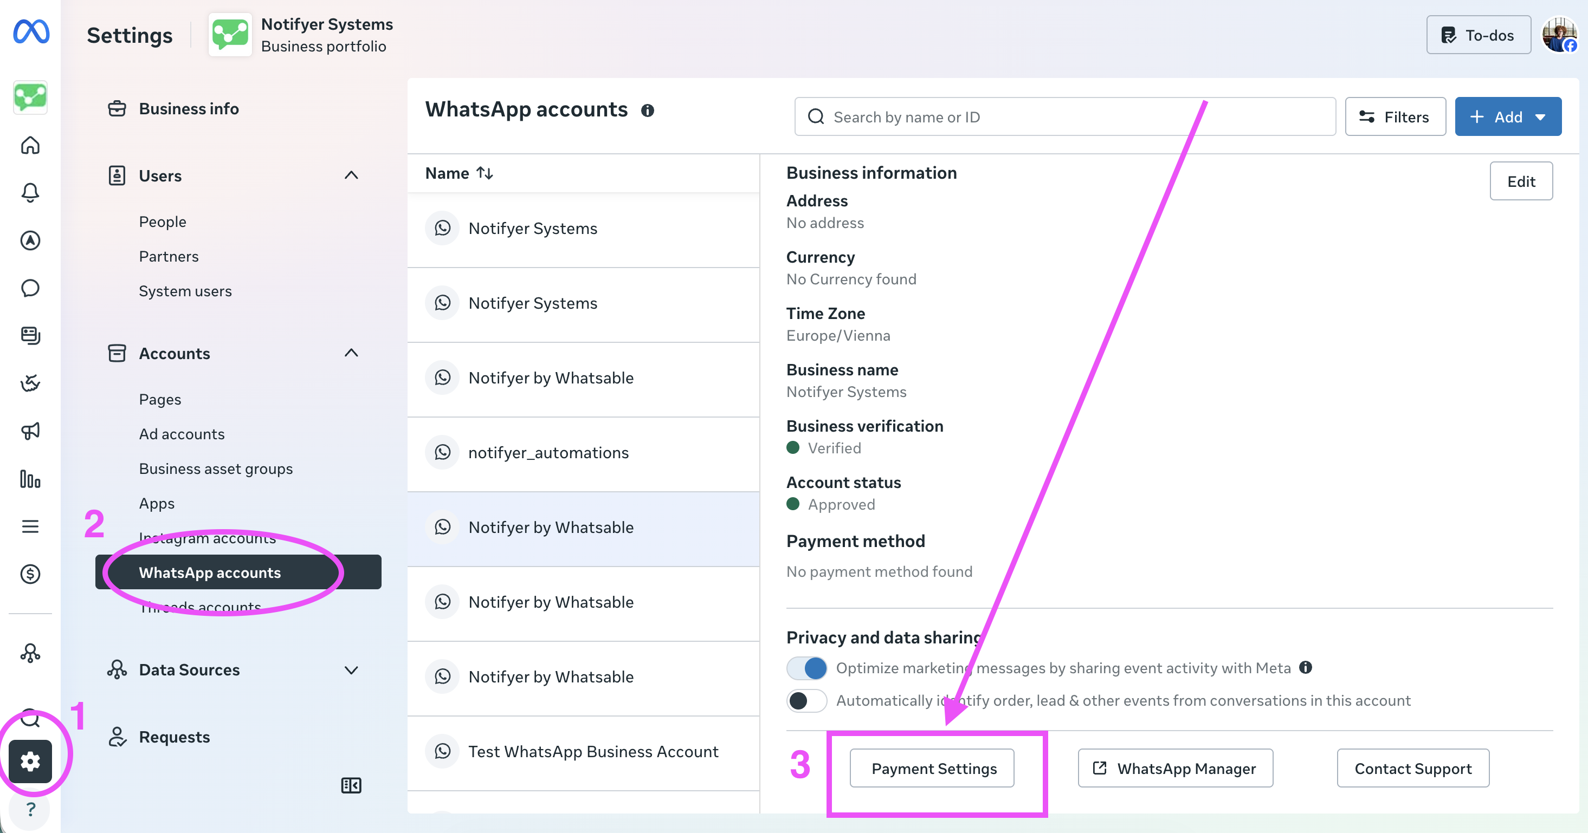The width and height of the screenshot is (1588, 833).
Task: Select Business asset groups item
Action: click(x=216, y=469)
